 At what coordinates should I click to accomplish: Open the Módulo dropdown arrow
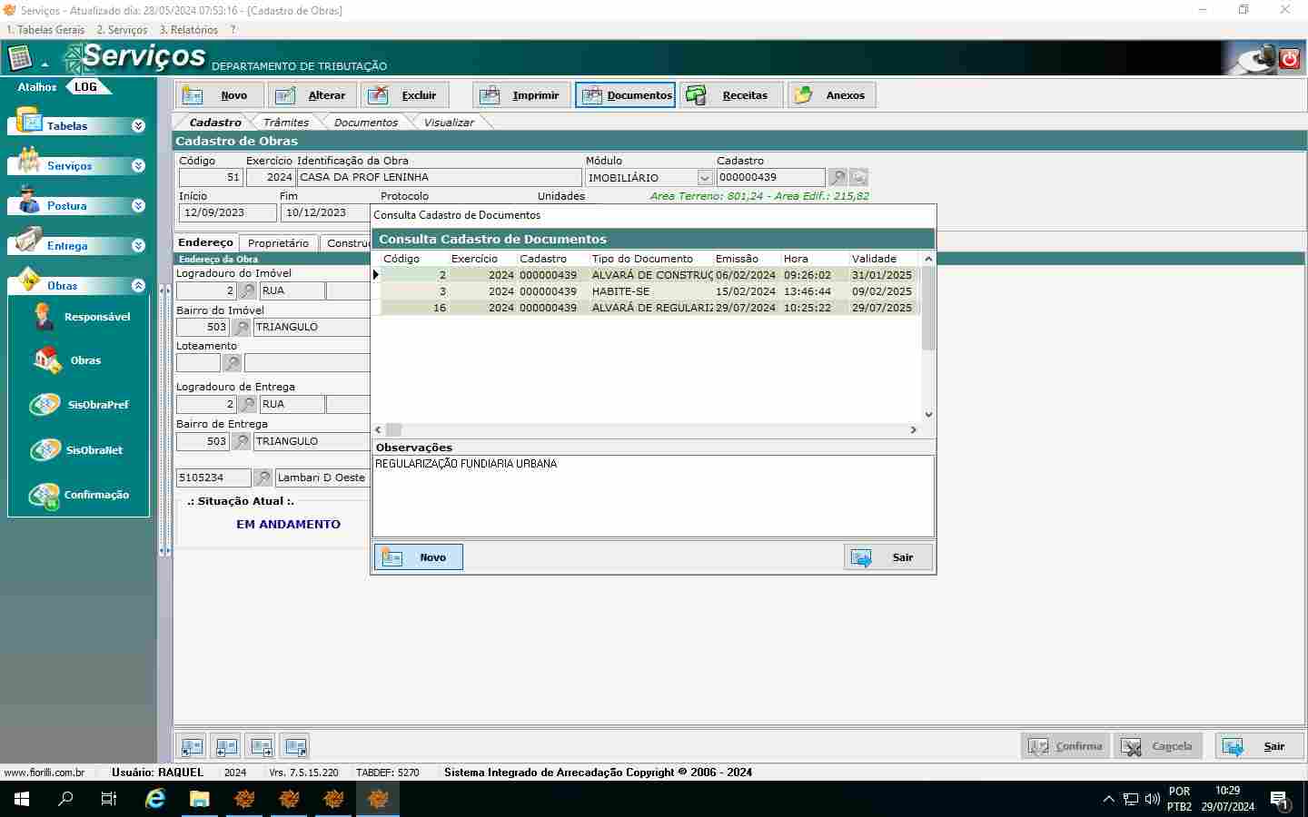pos(705,178)
